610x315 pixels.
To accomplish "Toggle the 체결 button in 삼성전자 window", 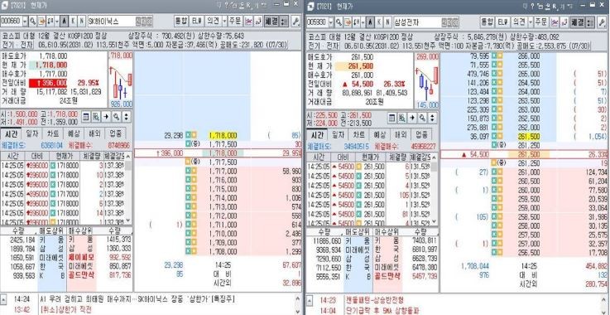I will click(578, 22).
